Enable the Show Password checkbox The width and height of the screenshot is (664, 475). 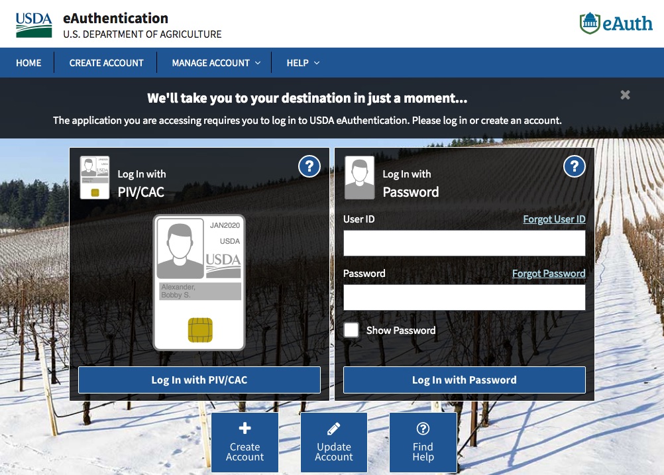pyautogui.click(x=351, y=330)
